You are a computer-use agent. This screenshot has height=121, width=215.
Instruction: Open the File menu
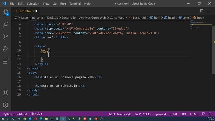click(12, 4)
